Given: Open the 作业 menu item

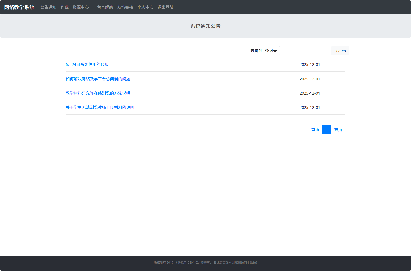Looking at the screenshot, I should [65, 7].
